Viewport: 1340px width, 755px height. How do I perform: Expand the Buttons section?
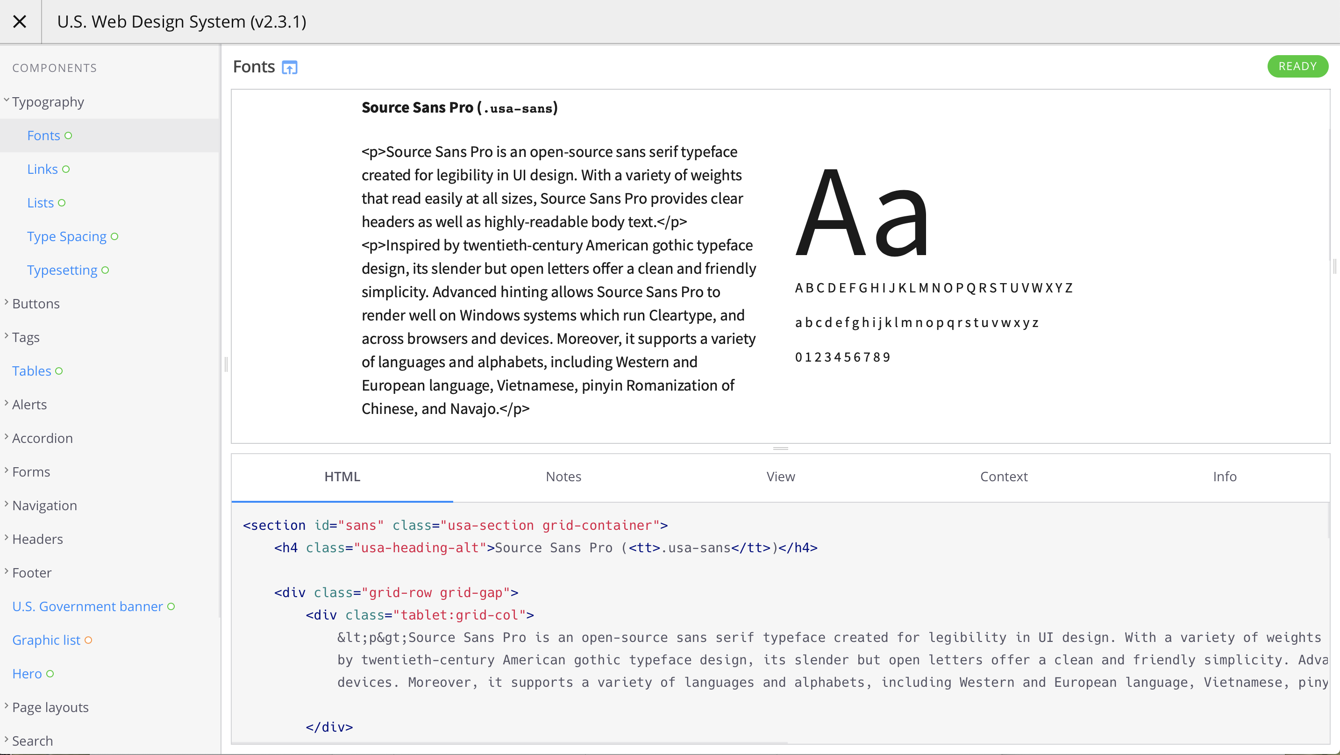pos(36,303)
